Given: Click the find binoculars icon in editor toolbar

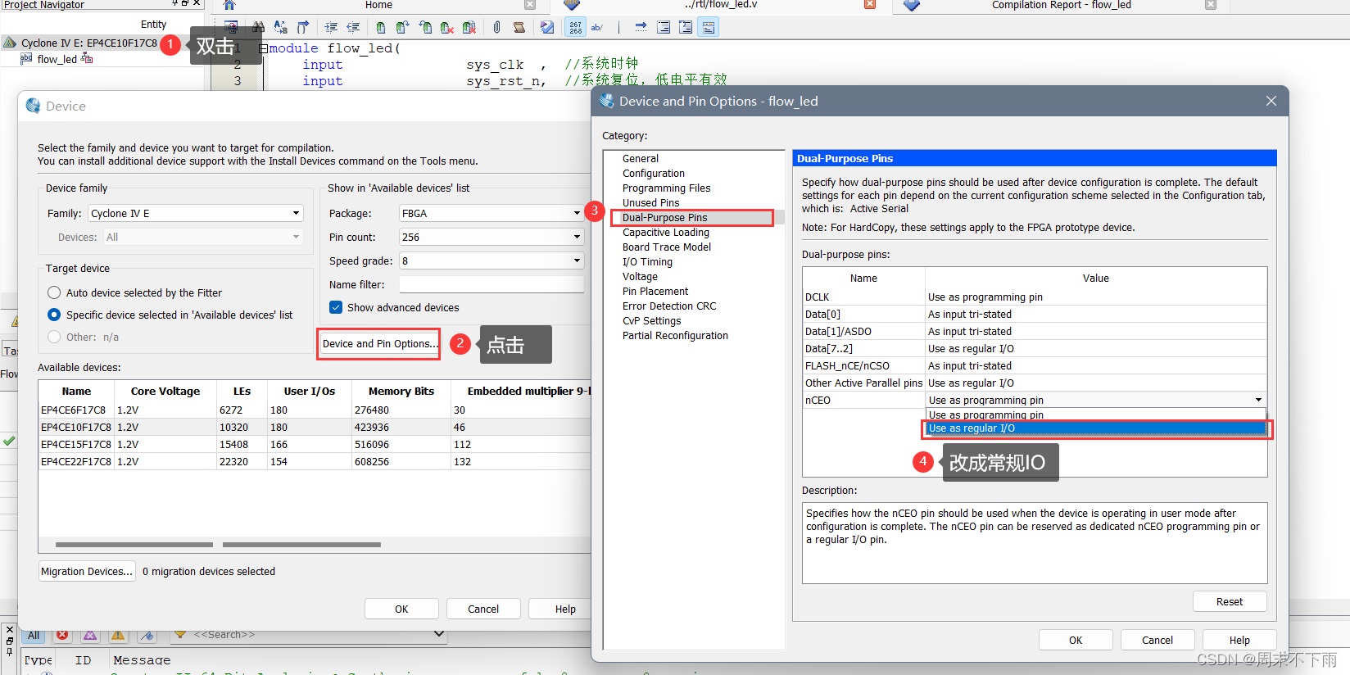Looking at the screenshot, I should point(259,27).
